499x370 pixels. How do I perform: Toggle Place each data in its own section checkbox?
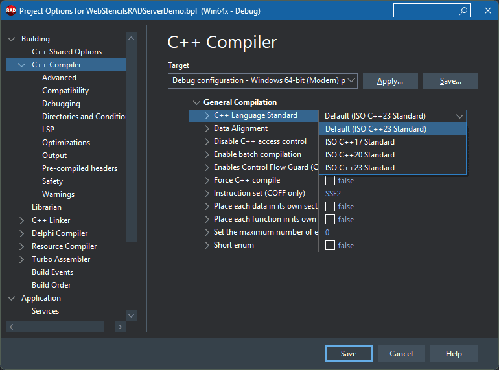click(330, 207)
